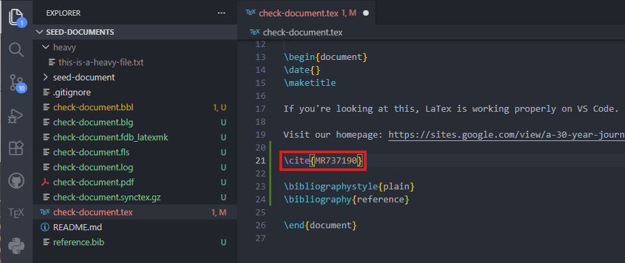Click the PDF icon of check-document.pdf
The height and width of the screenshot is (263, 625).
point(46,183)
